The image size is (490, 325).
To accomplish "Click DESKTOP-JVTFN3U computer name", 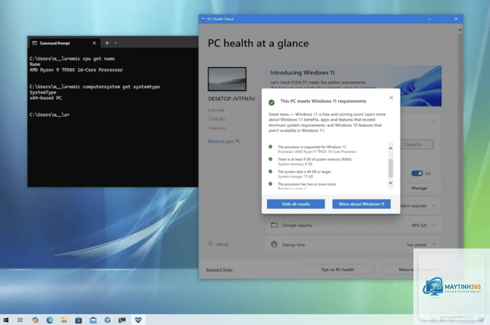I will click(232, 99).
